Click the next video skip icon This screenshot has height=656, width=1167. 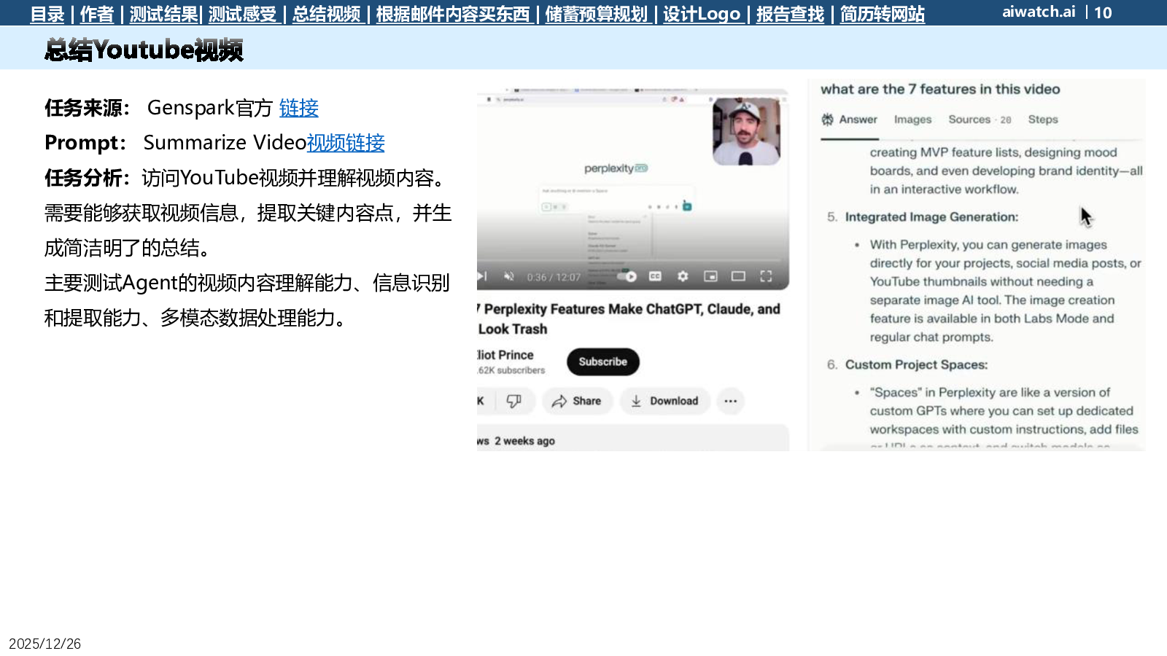[482, 276]
